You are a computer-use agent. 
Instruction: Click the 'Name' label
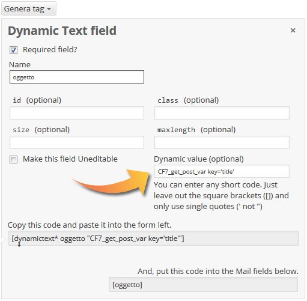coord(20,65)
